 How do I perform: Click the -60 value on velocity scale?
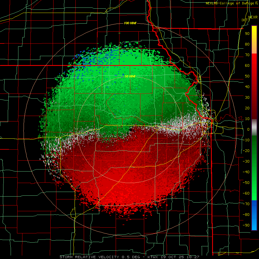[246, 193]
